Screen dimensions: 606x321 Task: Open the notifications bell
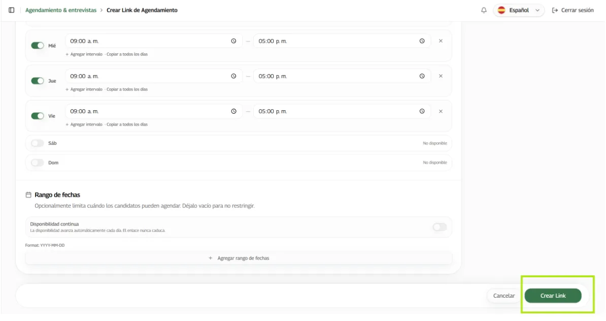click(x=484, y=10)
